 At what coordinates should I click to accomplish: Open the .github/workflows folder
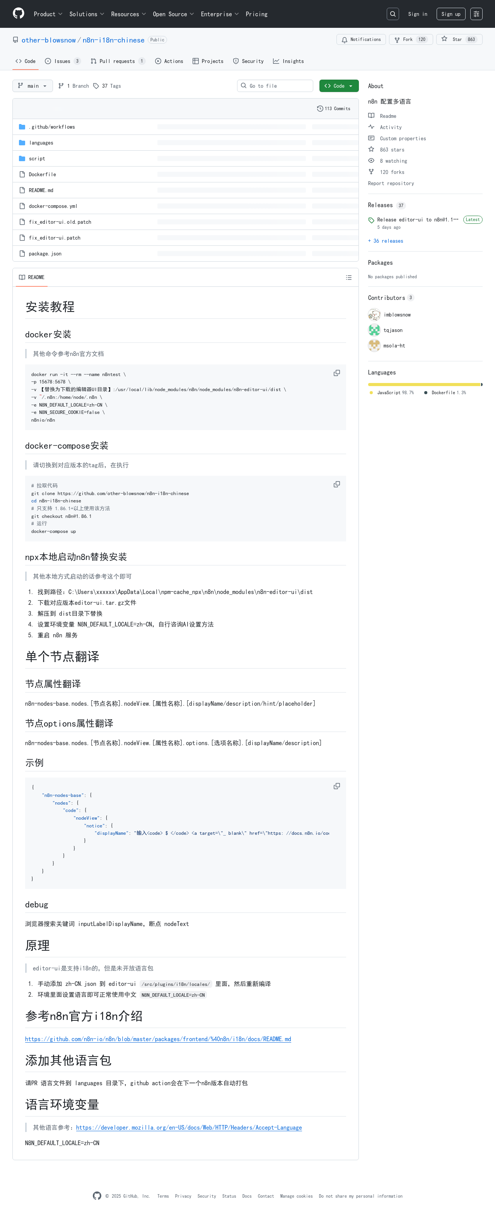51,127
